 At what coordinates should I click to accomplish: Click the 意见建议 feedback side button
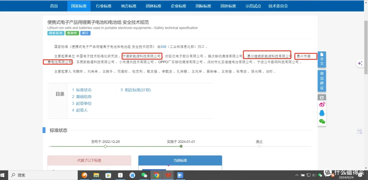(322, 81)
